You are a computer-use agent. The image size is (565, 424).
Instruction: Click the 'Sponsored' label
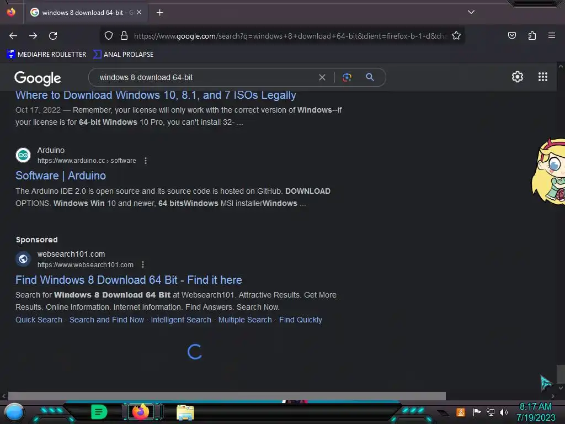37,240
